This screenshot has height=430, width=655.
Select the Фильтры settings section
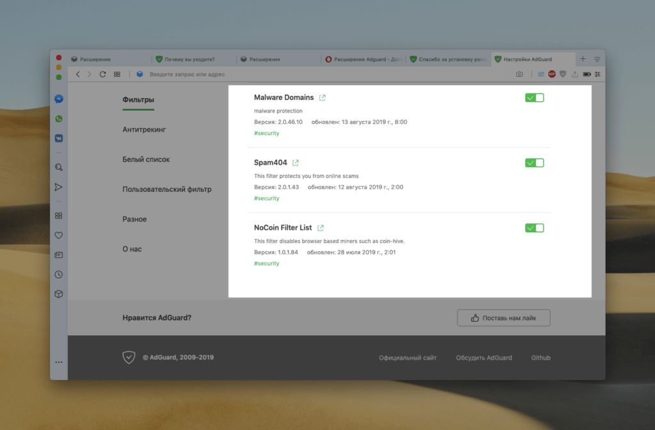pos(138,99)
